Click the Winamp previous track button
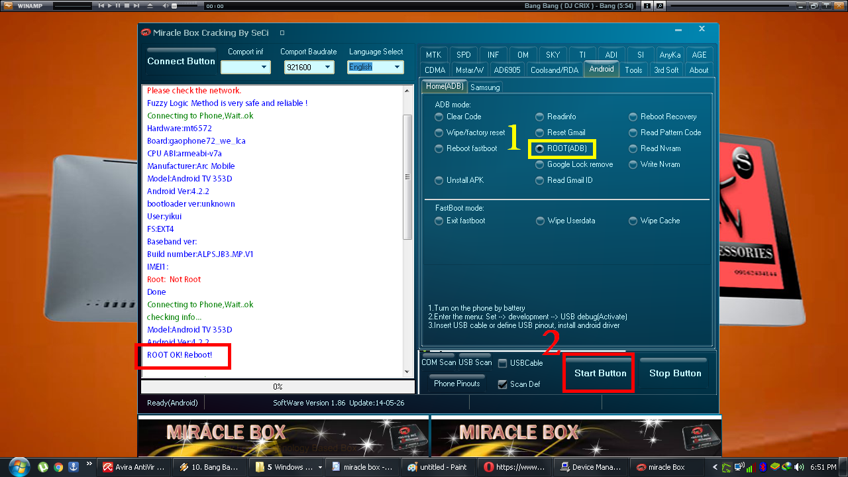This screenshot has height=477, width=848. tap(101, 5)
